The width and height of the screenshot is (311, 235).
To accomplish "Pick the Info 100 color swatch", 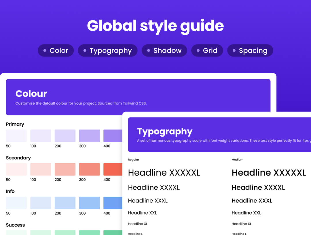I will point(41,203).
